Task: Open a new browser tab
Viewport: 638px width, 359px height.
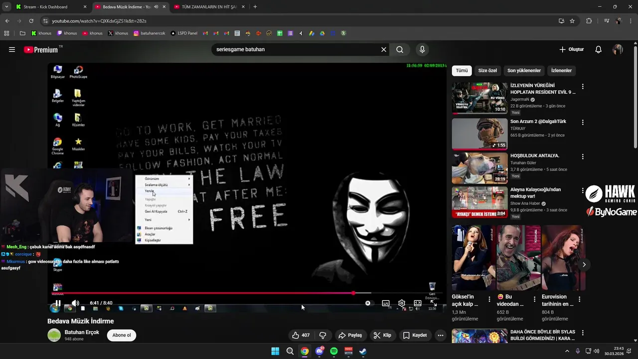Action: point(255,7)
